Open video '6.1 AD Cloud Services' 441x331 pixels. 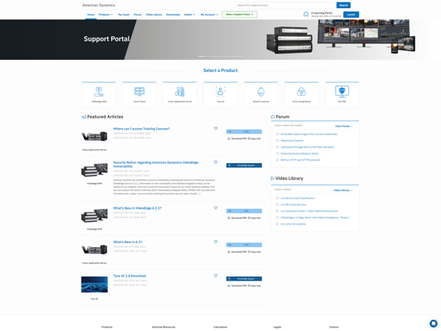tap(293, 205)
